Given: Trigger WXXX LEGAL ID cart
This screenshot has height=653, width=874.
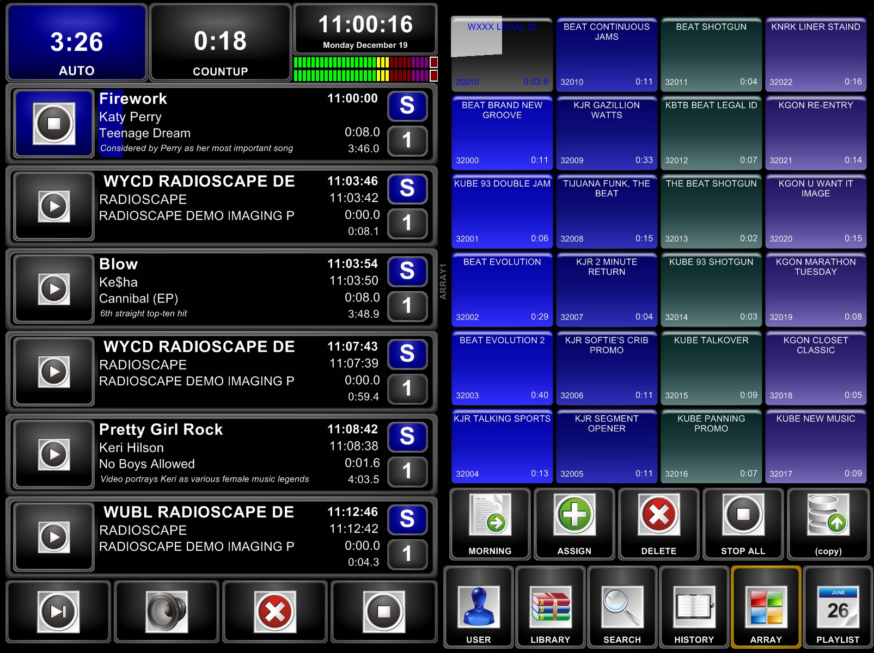Looking at the screenshot, I should (502, 54).
